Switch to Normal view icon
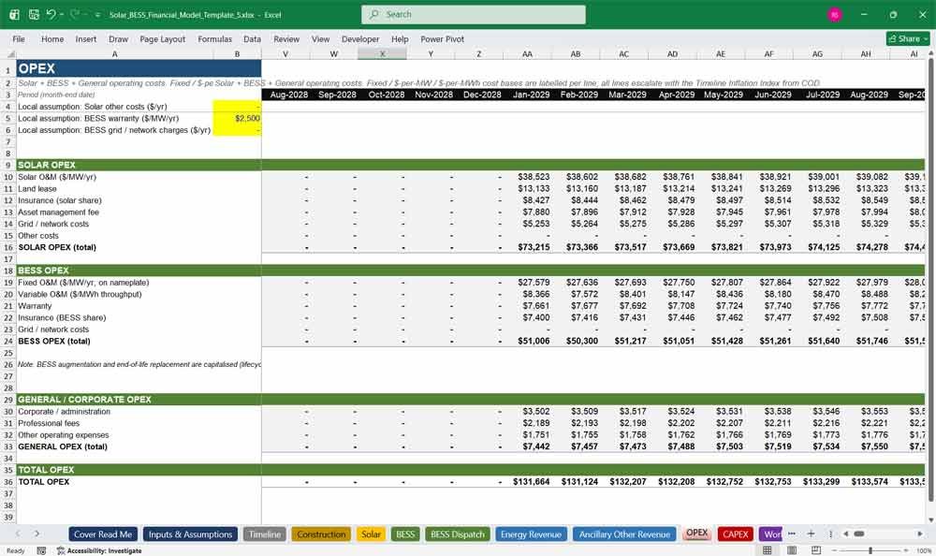 tap(768, 550)
